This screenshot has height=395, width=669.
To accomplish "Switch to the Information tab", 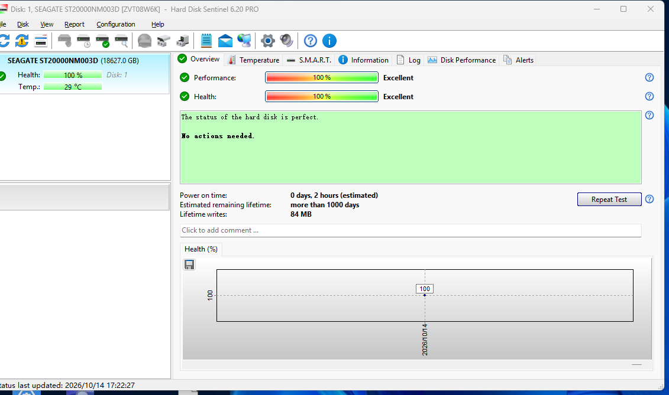I will coord(364,60).
